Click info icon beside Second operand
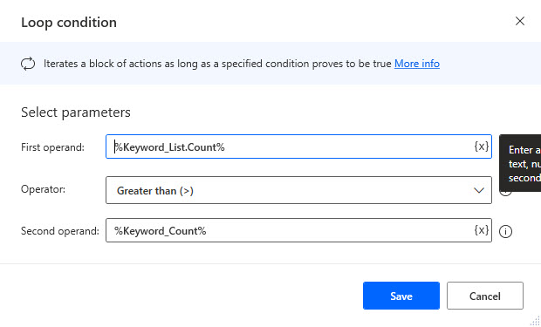 point(505,231)
